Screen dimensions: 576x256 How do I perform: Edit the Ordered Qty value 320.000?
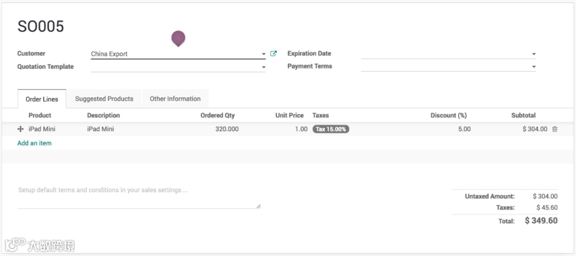coord(227,129)
